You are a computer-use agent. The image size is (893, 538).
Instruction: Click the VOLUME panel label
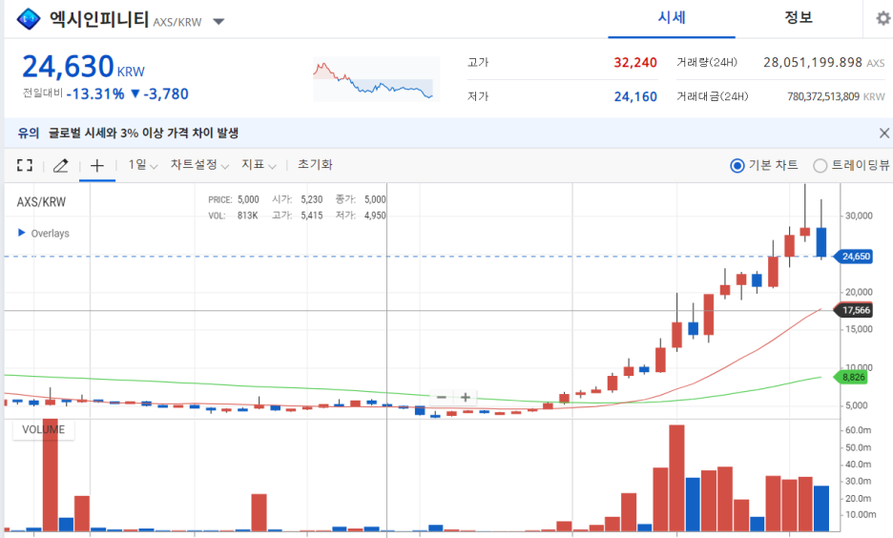pos(43,429)
